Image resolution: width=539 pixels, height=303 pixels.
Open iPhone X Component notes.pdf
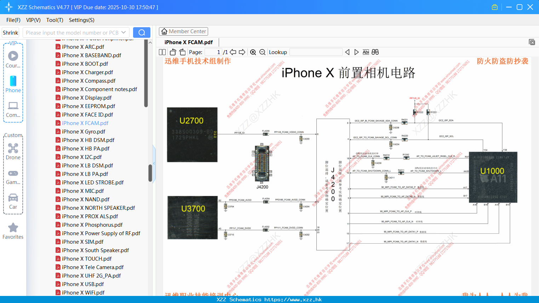click(x=99, y=89)
